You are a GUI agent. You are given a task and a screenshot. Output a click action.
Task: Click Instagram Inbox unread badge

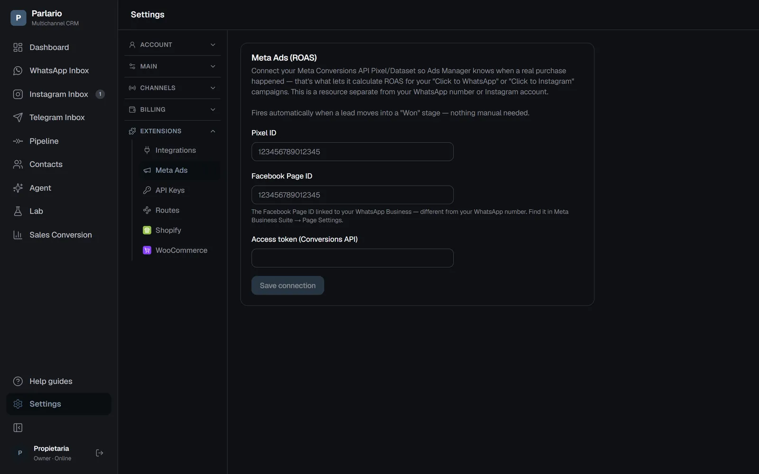pyautogui.click(x=100, y=94)
